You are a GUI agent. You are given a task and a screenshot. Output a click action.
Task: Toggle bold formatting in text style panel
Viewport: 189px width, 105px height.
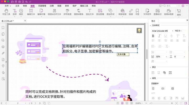pyautogui.click(x=153, y=36)
